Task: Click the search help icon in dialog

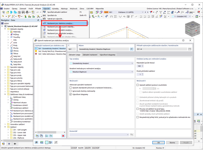Action: 37,142
